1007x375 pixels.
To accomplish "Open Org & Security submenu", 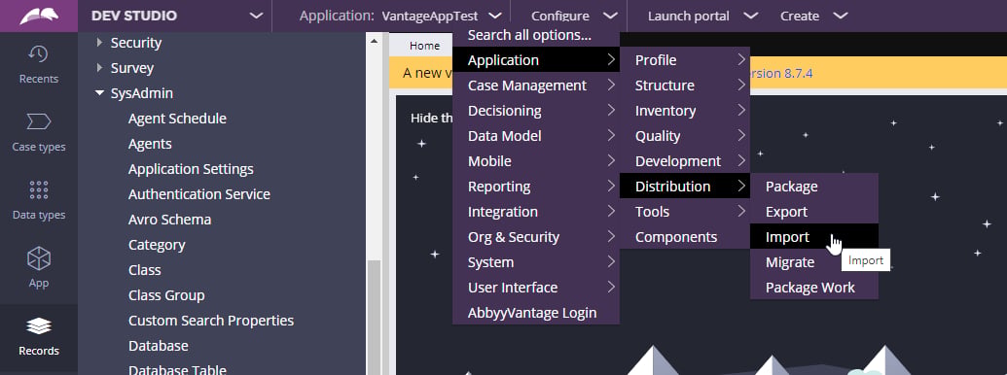I will [536, 236].
